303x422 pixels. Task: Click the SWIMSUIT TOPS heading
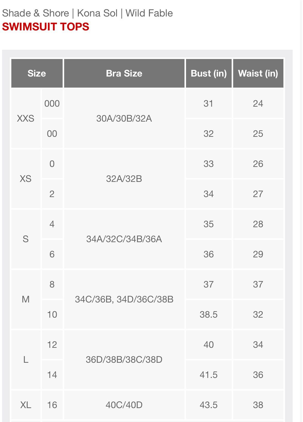click(46, 27)
